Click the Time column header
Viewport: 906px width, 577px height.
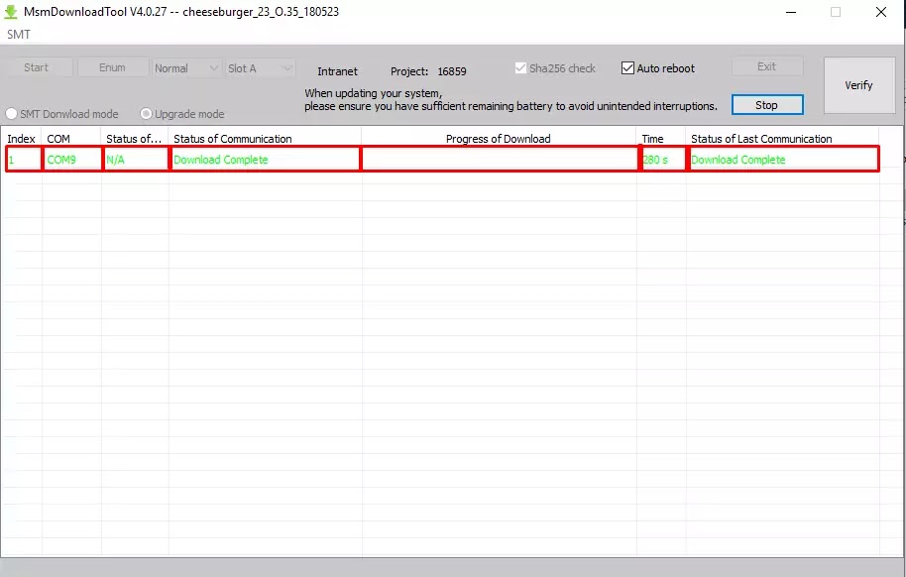(x=661, y=139)
